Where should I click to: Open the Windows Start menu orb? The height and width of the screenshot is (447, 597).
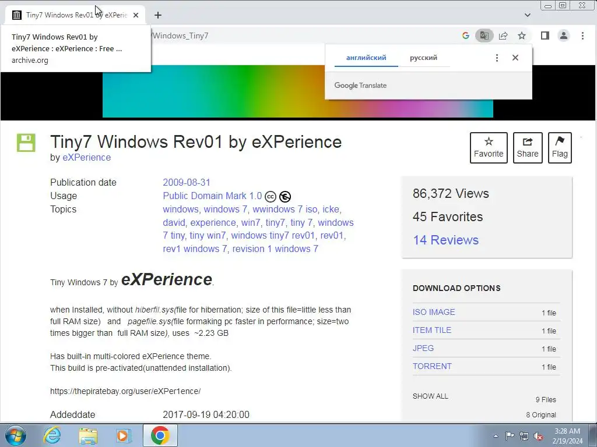[x=16, y=435]
